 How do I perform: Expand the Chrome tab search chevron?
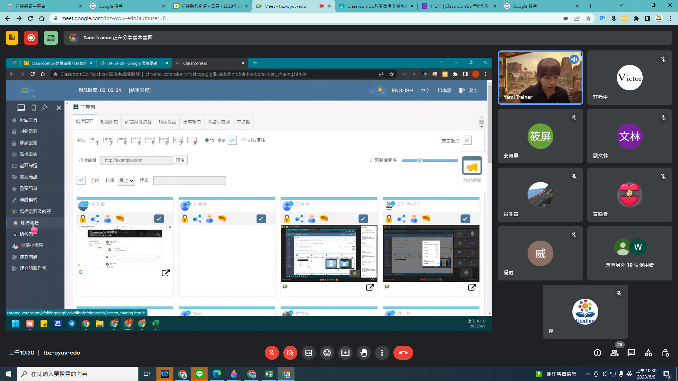pyautogui.click(x=621, y=5)
